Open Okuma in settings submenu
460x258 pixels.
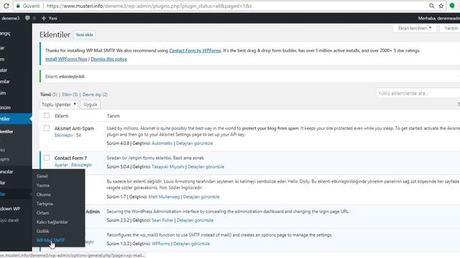(43, 194)
